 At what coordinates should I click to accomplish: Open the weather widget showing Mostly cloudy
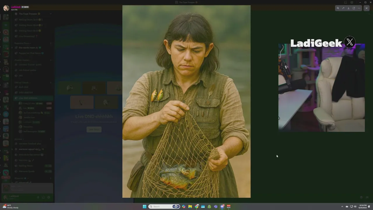(10, 206)
